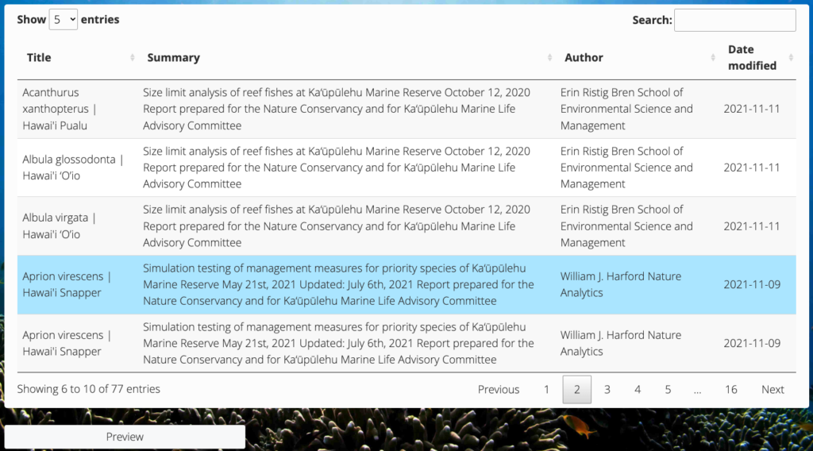Jump to page 4

pos(638,389)
